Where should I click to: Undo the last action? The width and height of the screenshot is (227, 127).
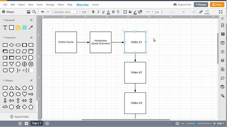click(x=43, y=12)
